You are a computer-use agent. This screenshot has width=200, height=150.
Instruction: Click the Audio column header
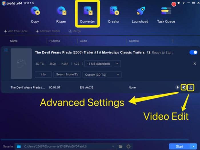84,41
